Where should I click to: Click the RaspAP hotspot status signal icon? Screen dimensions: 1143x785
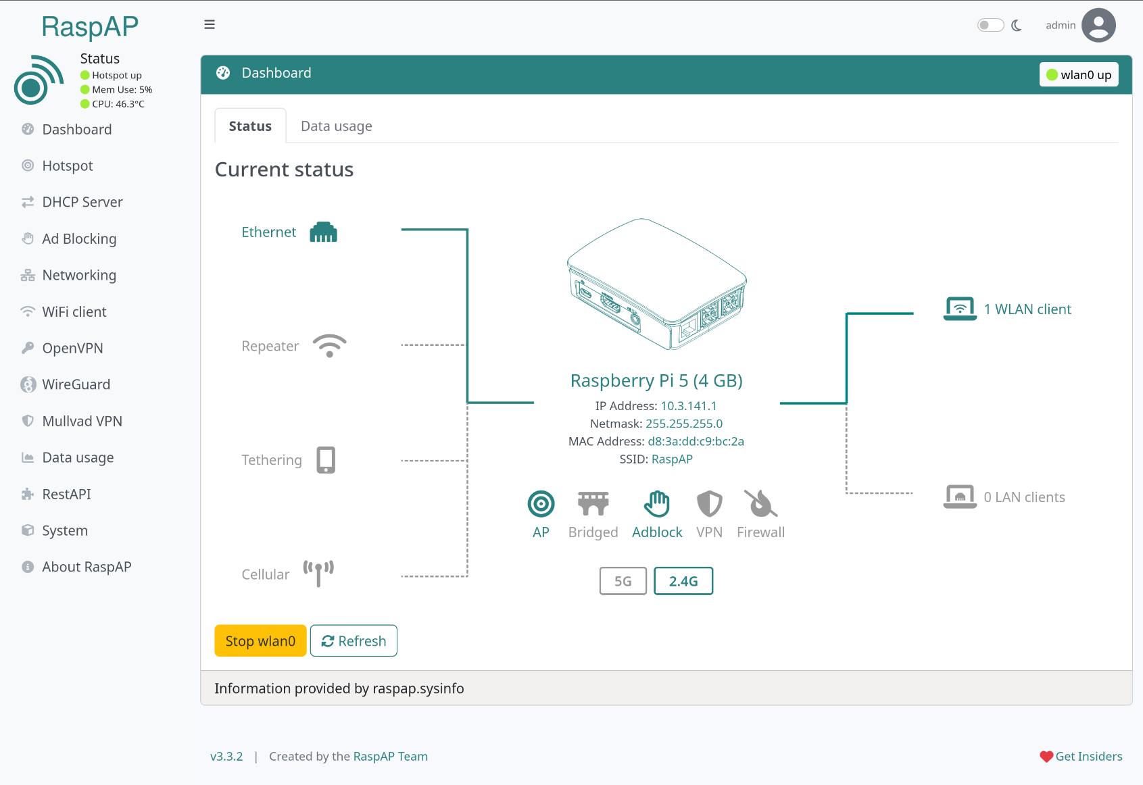39,80
